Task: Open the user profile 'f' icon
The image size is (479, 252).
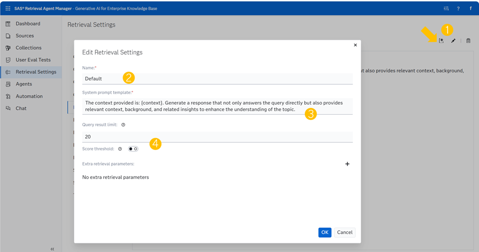Action: tap(470, 8)
